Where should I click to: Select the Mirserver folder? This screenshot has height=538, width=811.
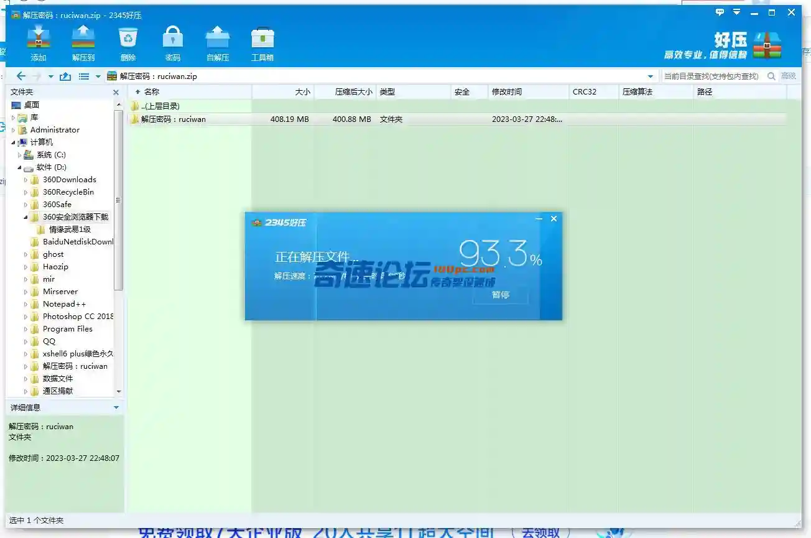point(60,291)
